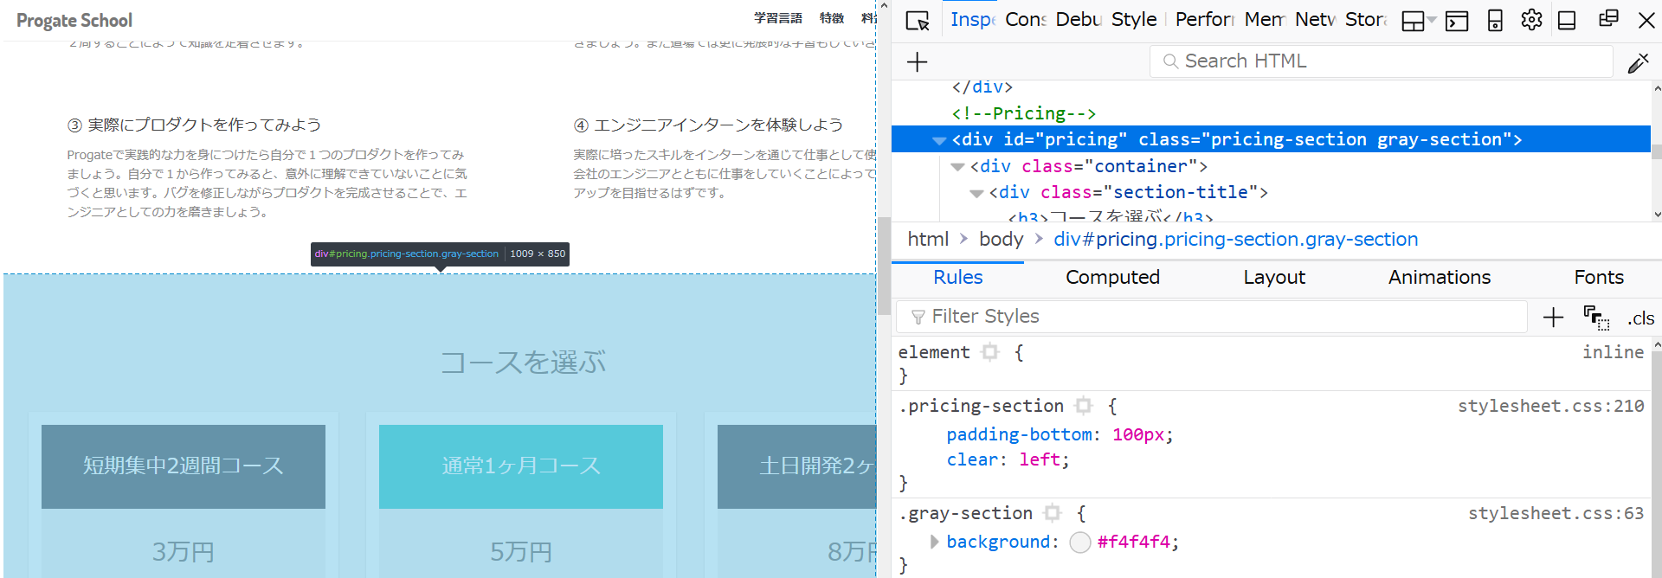Viewport: 1662px width, 578px height.
Task: Click the eyedropper color picker icon
Action: click(x=1638, y=62)
